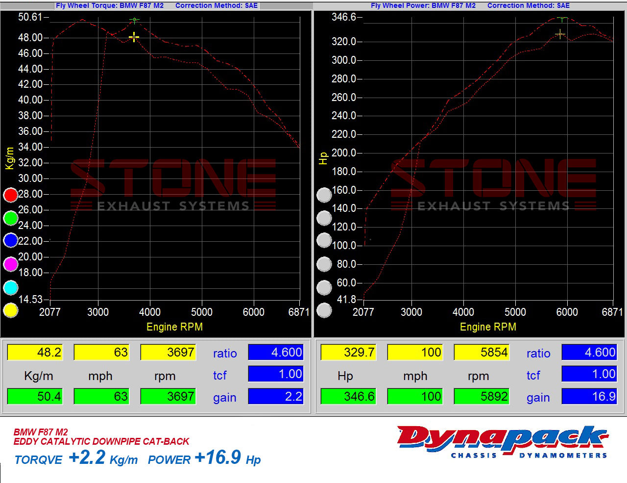627x483 pixels.
Task: Click the 50.61 maximum torque axis value
Action: 30,17
